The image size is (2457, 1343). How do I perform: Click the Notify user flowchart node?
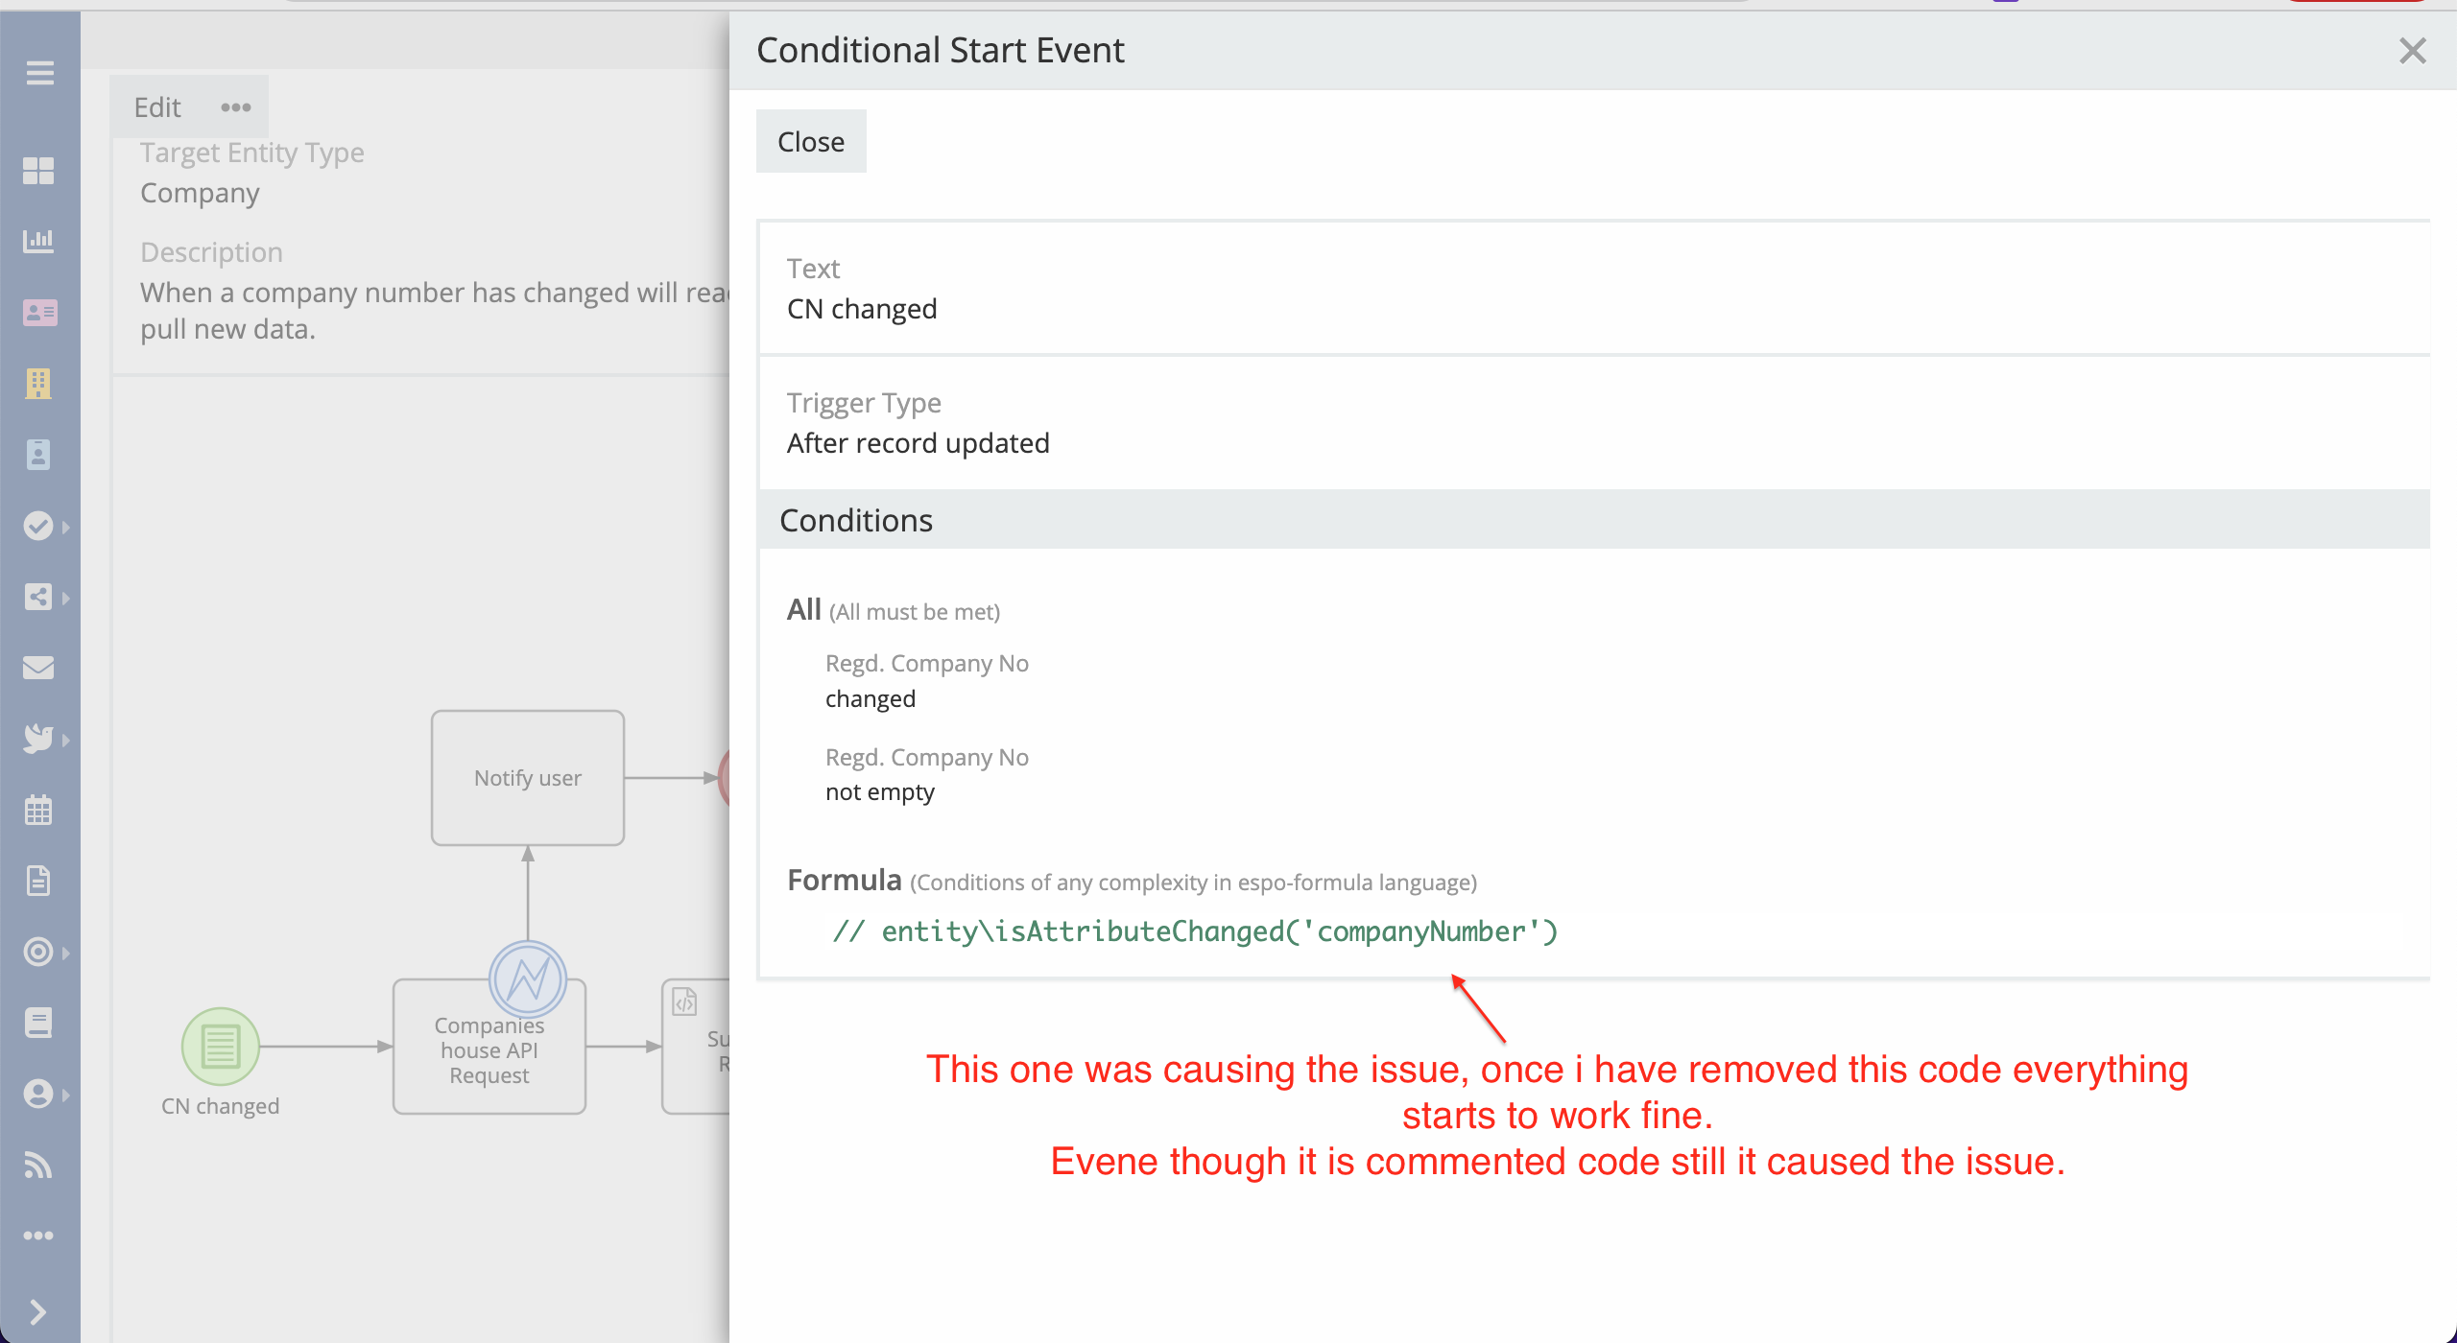click(527, 777)
